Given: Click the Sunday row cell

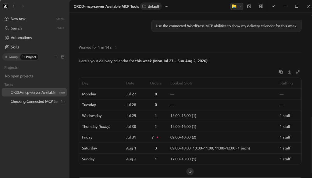Looking at the screenshot, I should pyautogui.click(x=88, y=159).
